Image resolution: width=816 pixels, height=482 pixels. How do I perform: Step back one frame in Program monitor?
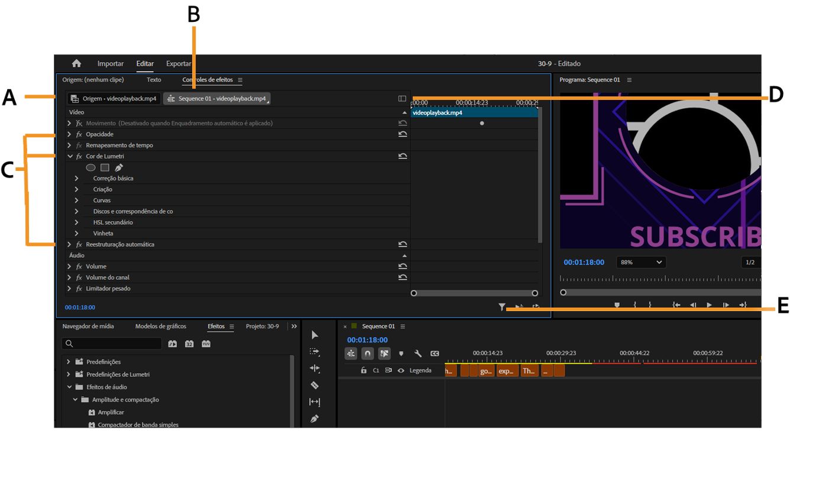(x=693, y=305)
